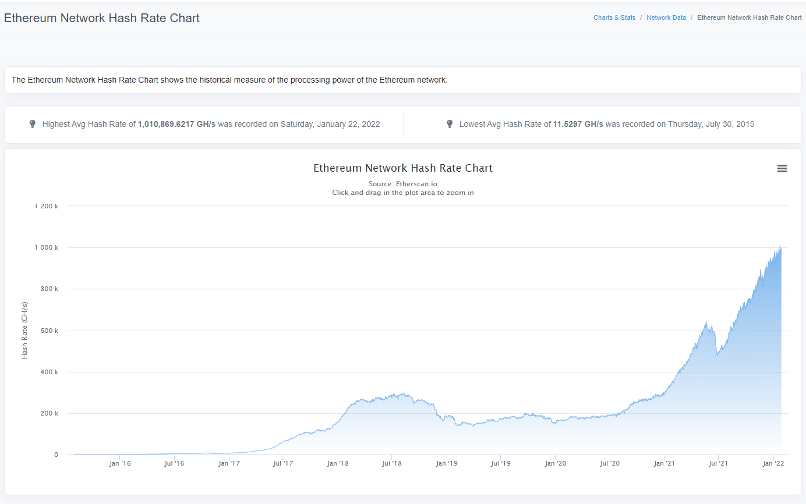Select the Jul '18 x-axis label

[391, 463]
